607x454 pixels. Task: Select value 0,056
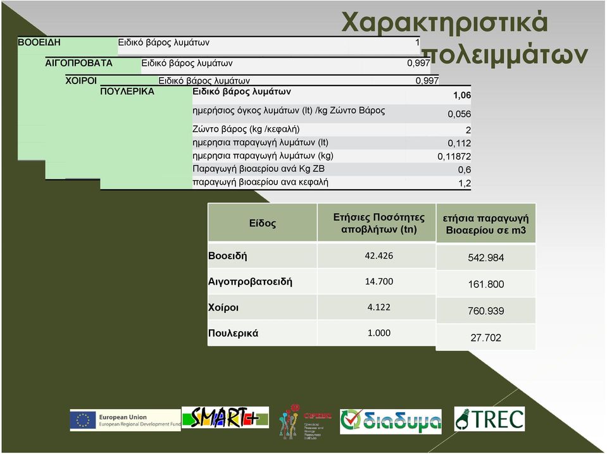click(x=460, y=114)
